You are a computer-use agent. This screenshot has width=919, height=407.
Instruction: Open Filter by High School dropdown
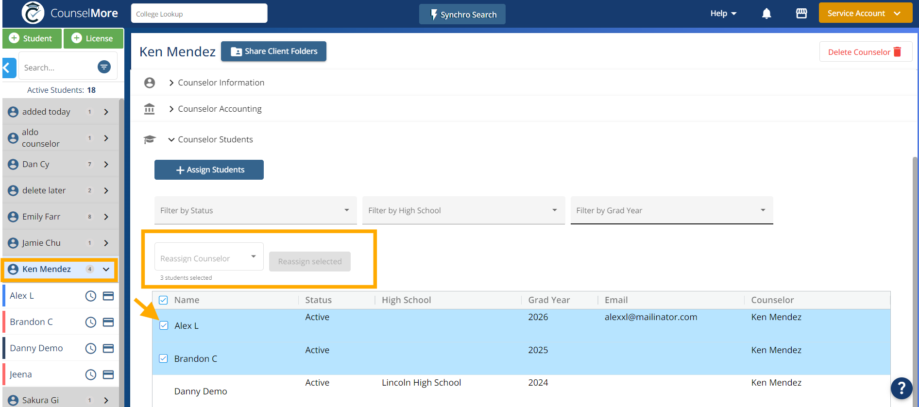463,210
